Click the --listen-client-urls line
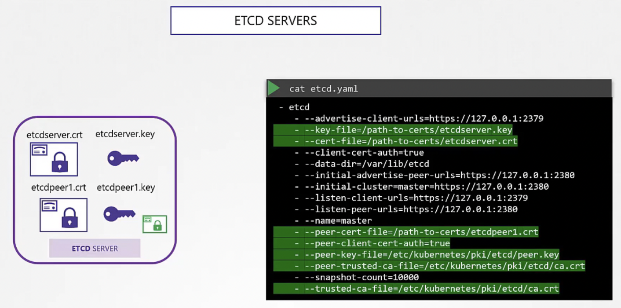 pyautogui.click(x=411, y=198)
